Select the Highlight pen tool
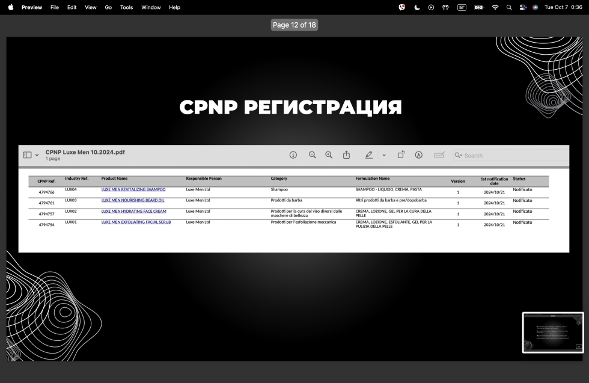This screenshot has width=589, height=383. 369,155
